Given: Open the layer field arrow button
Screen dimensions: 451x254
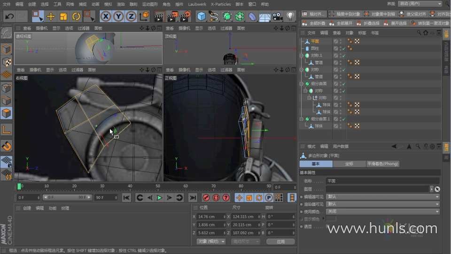Looking at the screenshot, I should click(x=431, y=189).
